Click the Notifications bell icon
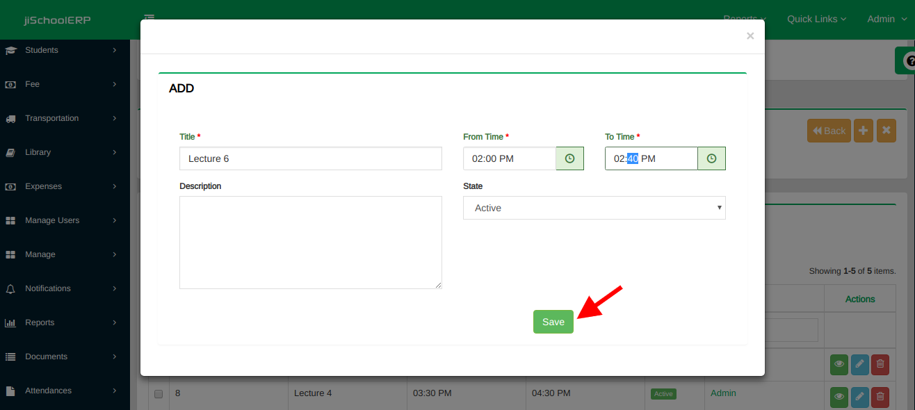Image resolution: width=915 pixels, height=410 pixels. 10,288
